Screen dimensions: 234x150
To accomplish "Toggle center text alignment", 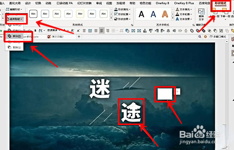I will 84,31.
